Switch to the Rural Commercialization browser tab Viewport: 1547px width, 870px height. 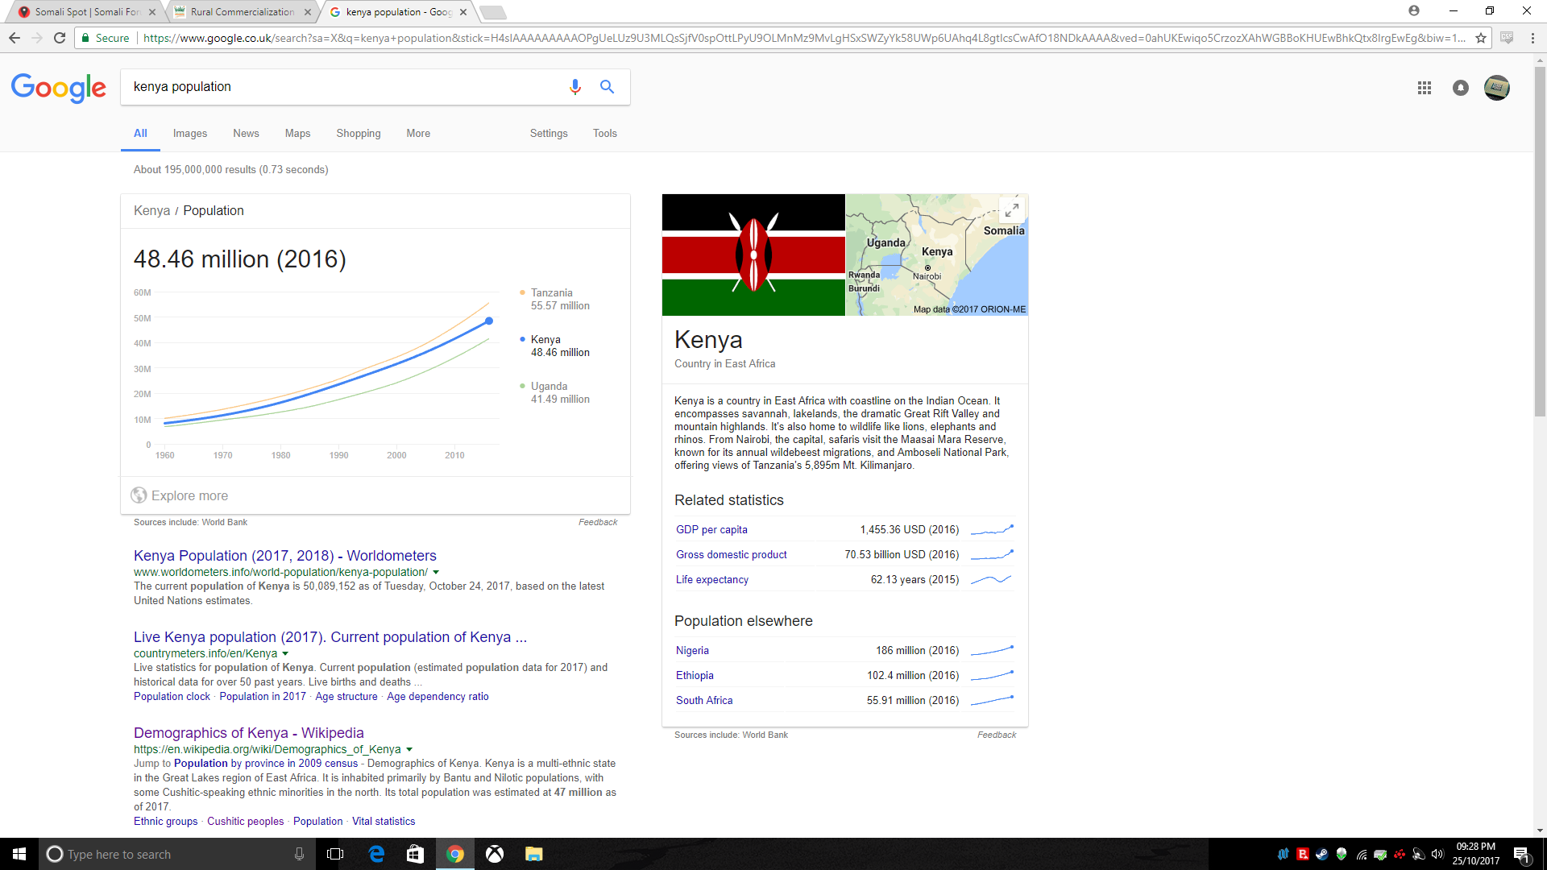pos(242,12)
